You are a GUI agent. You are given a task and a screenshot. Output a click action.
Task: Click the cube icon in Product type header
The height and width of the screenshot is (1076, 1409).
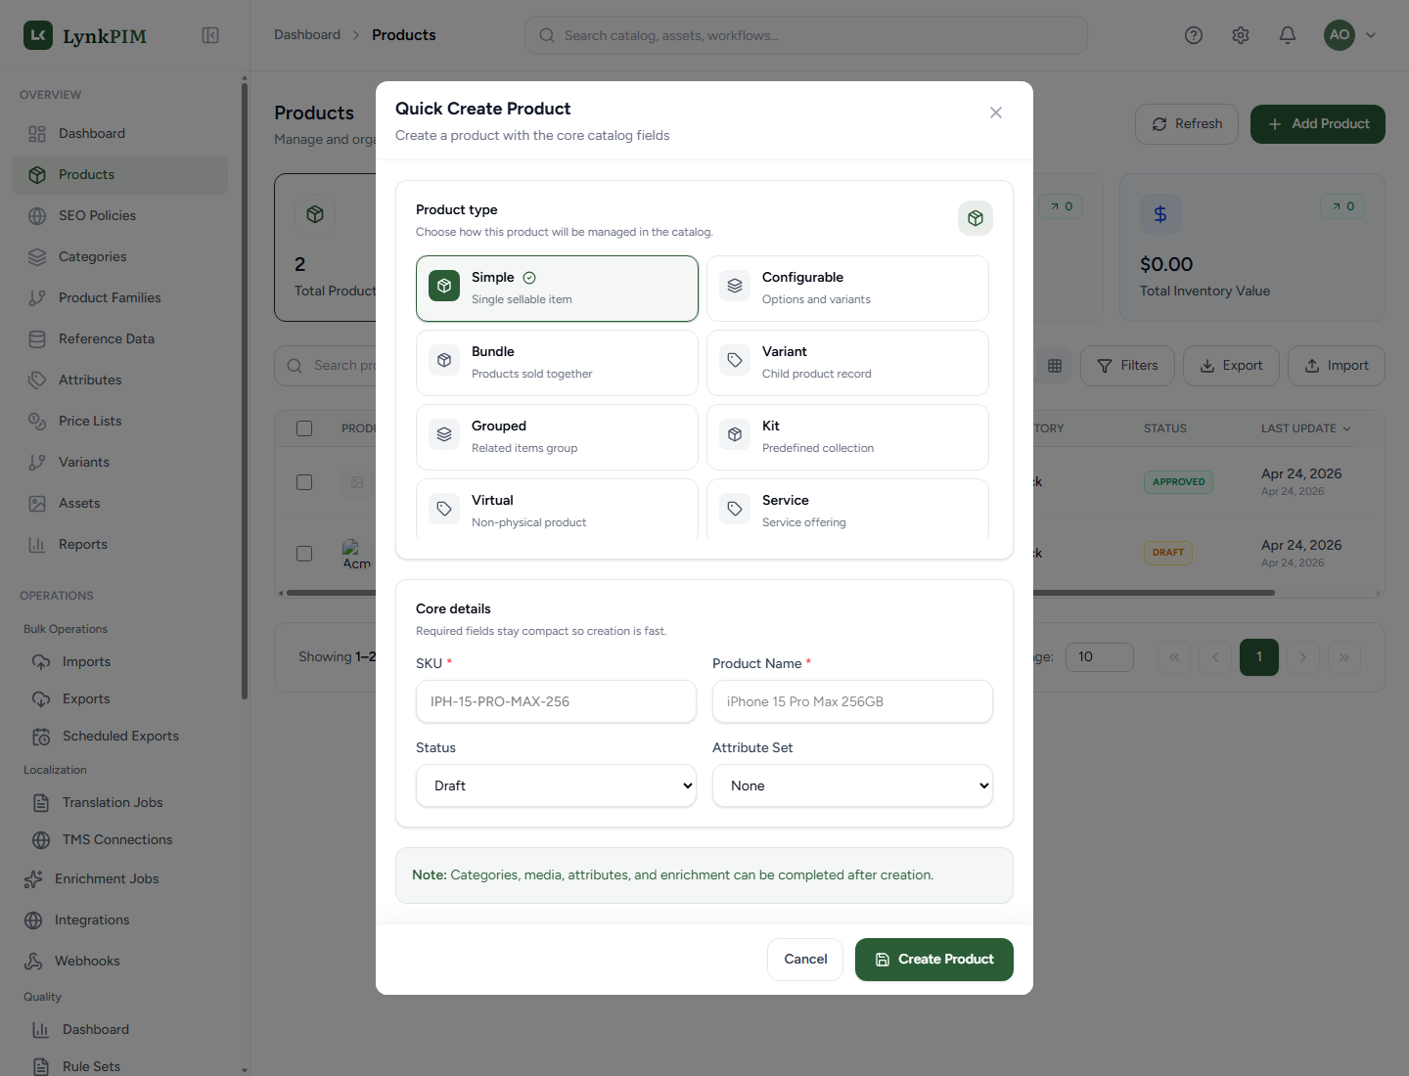click(976, 218)
